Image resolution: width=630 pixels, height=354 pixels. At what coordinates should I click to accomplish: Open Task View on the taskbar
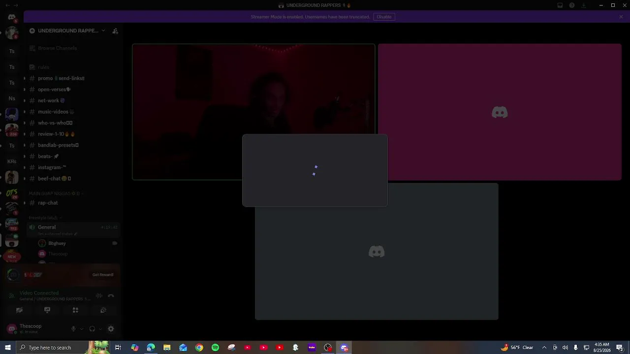point(118,348)
